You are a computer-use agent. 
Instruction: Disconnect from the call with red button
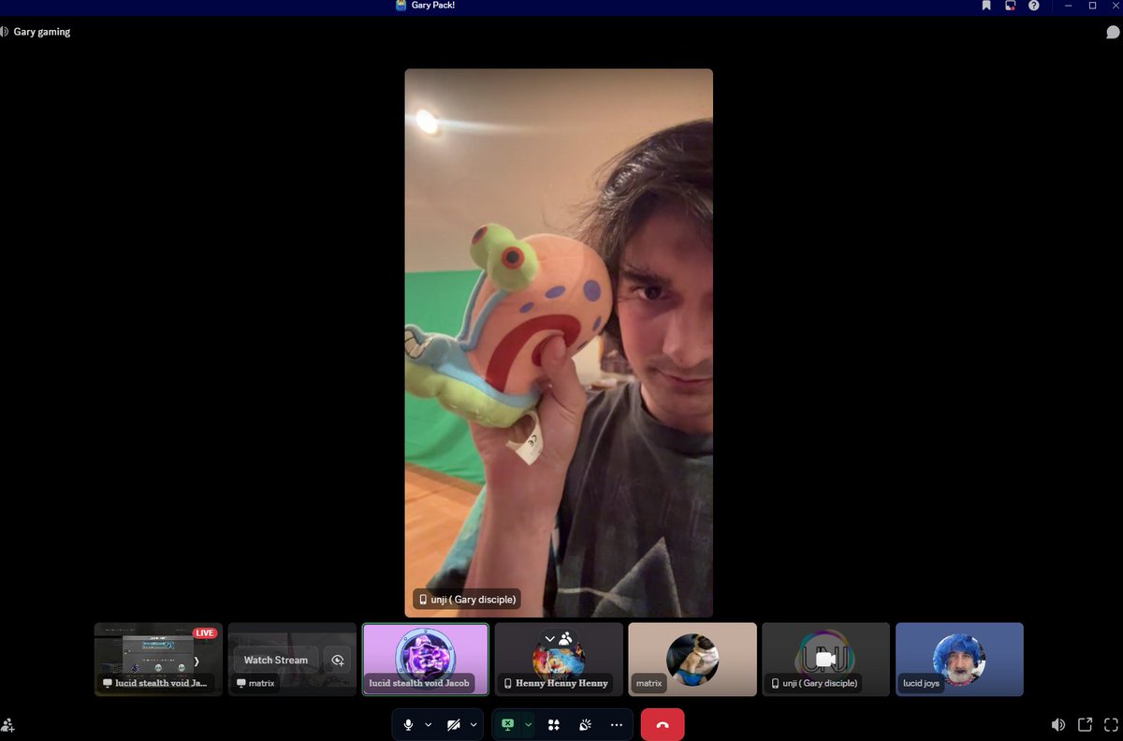tap(663, 724)
